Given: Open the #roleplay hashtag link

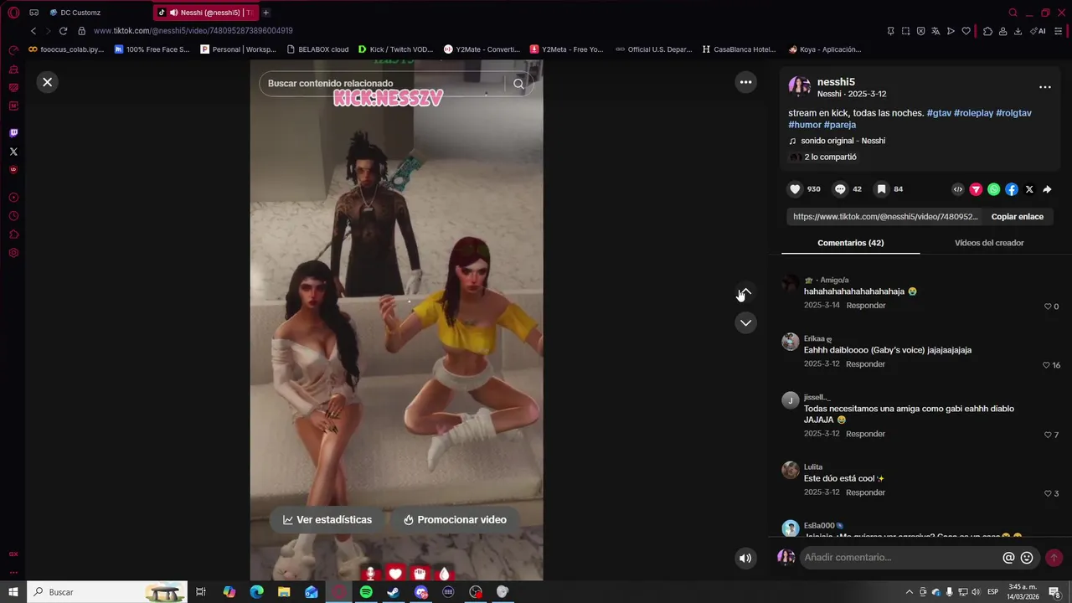Looking at the screenshot, I should [973, 113].
